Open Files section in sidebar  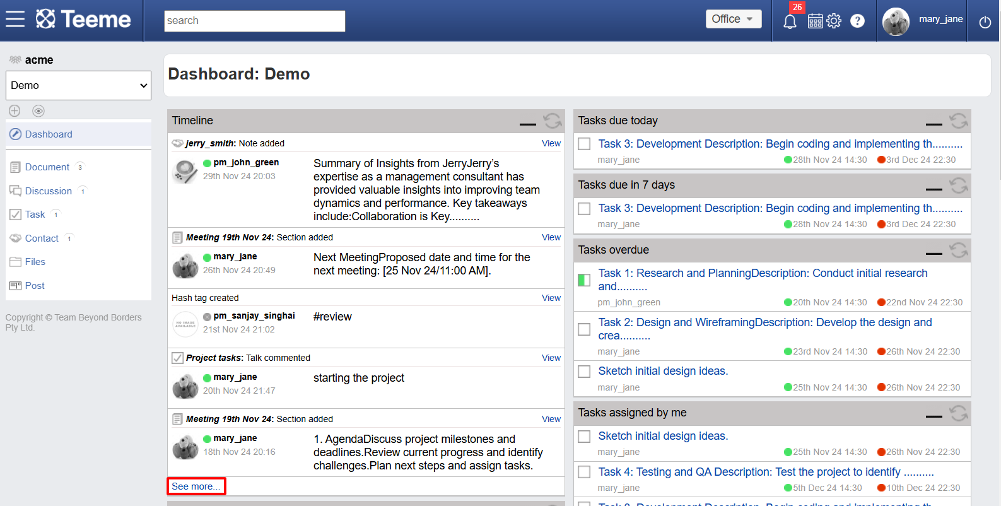coord(35,262)
